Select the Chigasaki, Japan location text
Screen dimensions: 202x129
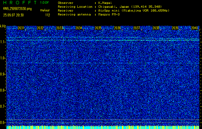130,7
